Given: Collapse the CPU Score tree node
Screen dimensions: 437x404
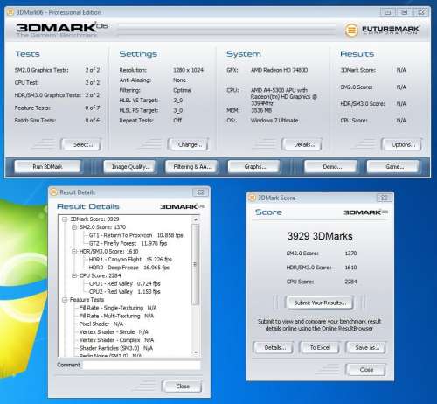Looking at the screenshot, I should 74,275.
